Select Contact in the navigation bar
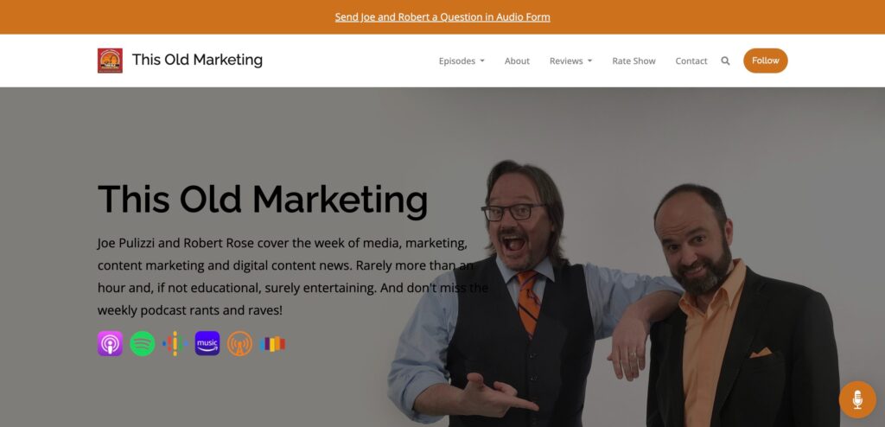This screenshot has height=427, width=885. click(x=691, y=61)
